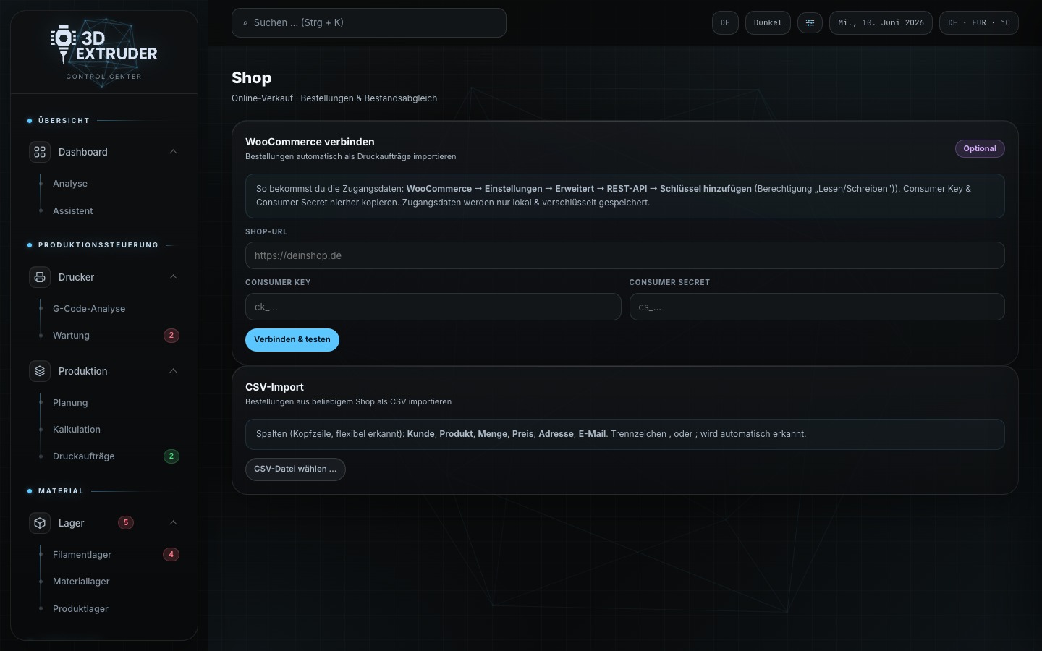The height and width of the screenshot is (651, 1042).
Task: Open the layout settings icon button in top bar
Action: [x=810, y=22]
